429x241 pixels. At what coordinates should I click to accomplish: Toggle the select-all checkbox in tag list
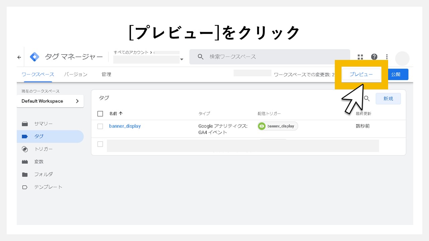click(100, 113)
